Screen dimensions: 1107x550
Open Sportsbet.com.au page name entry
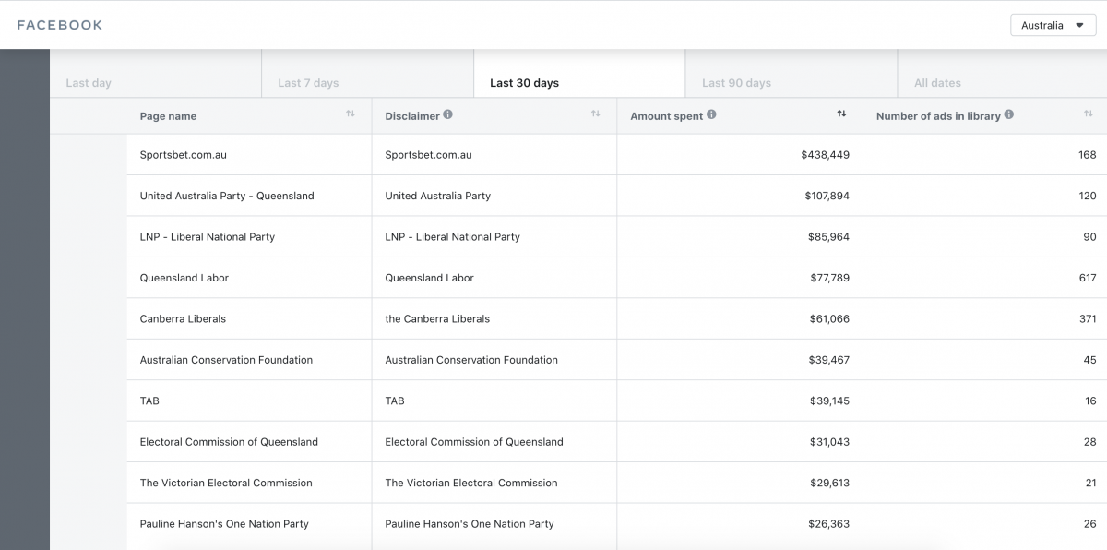[x=183, y=155]
